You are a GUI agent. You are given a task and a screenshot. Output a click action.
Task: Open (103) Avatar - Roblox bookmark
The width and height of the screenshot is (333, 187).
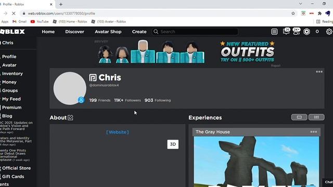click(x=109, y=21)
